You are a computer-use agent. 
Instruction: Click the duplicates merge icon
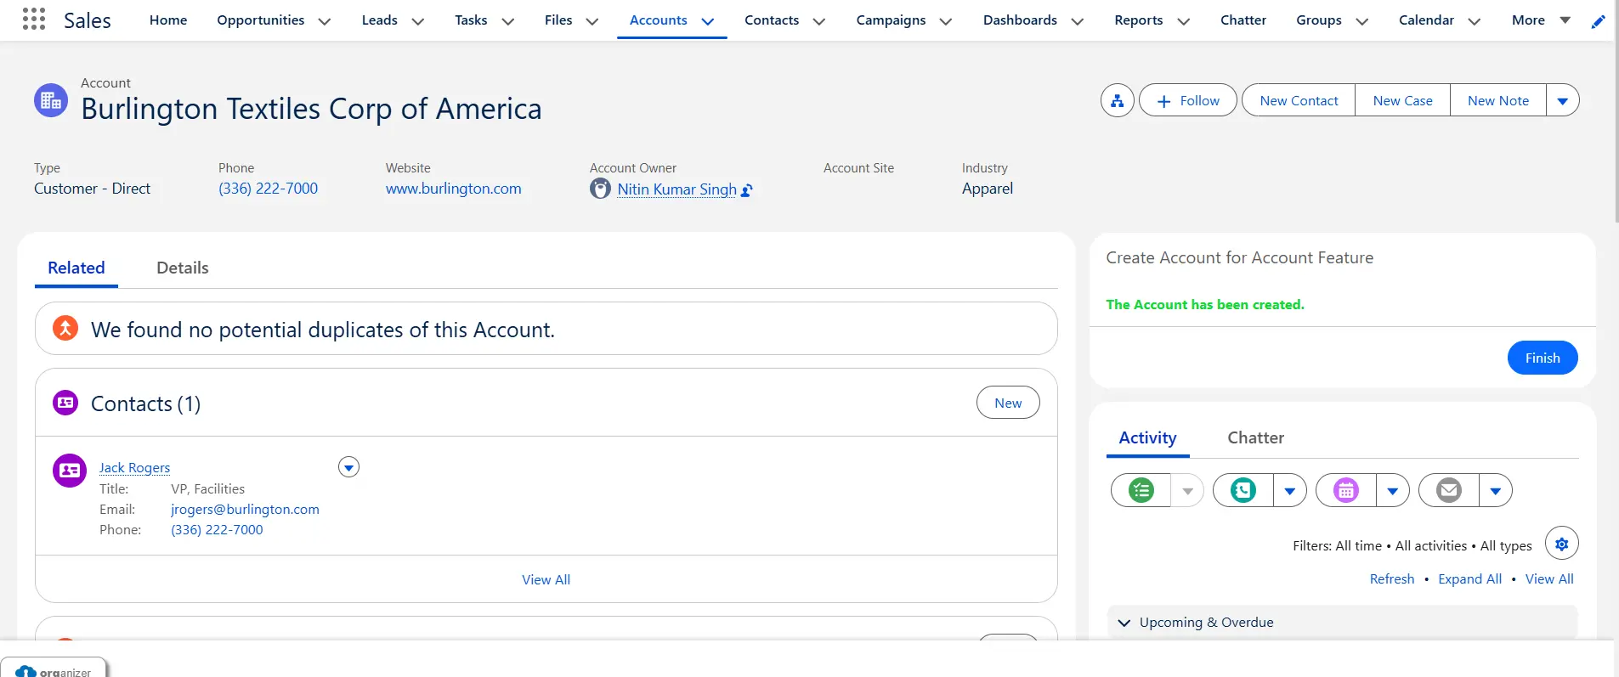[65, 328]
